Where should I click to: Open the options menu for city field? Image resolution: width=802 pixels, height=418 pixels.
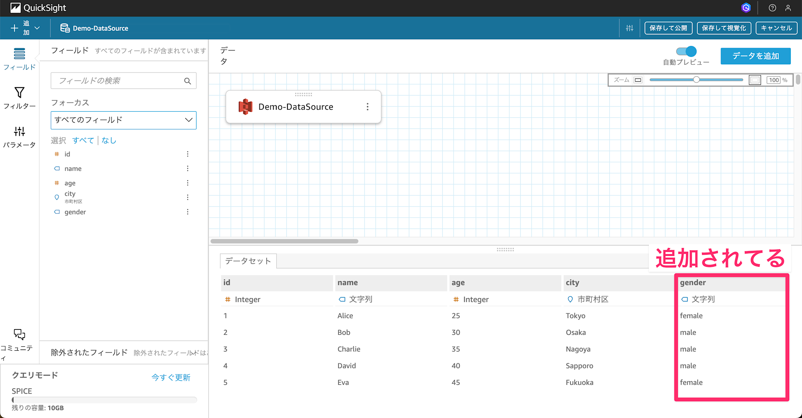pyautogui.click(x=187, y=197)
